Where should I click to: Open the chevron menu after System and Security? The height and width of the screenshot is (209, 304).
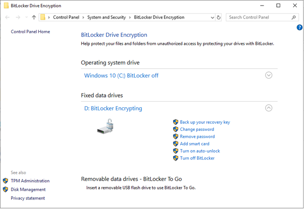pos(130,18)
